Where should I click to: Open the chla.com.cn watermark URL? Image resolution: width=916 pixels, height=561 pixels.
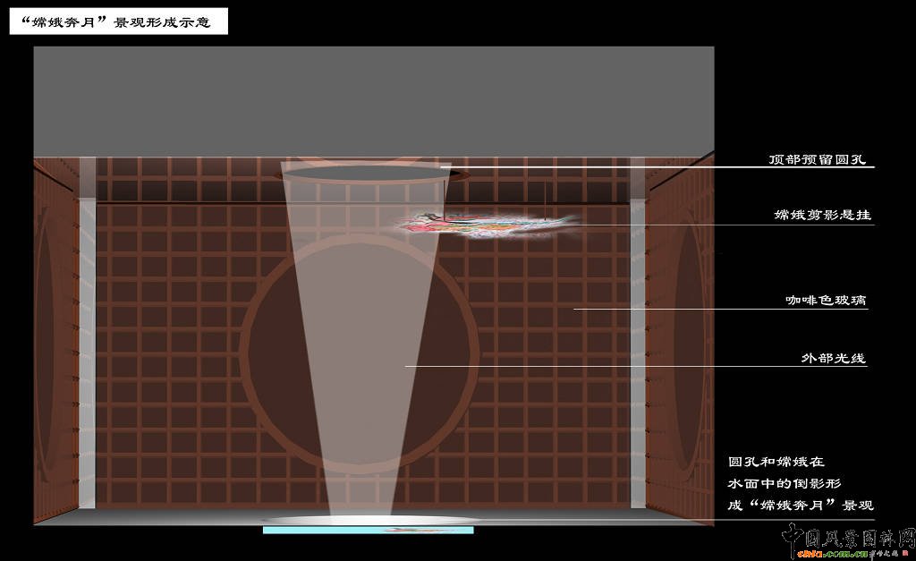[x=814, y=554]
